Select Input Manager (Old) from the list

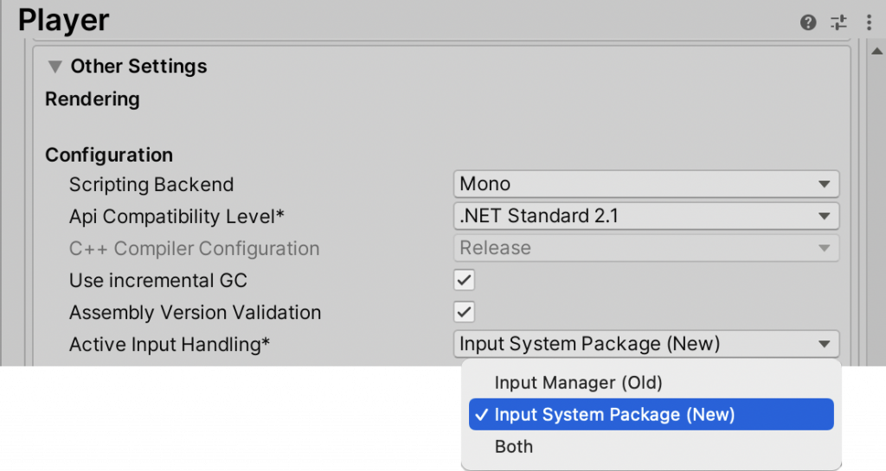click(578, 382)
